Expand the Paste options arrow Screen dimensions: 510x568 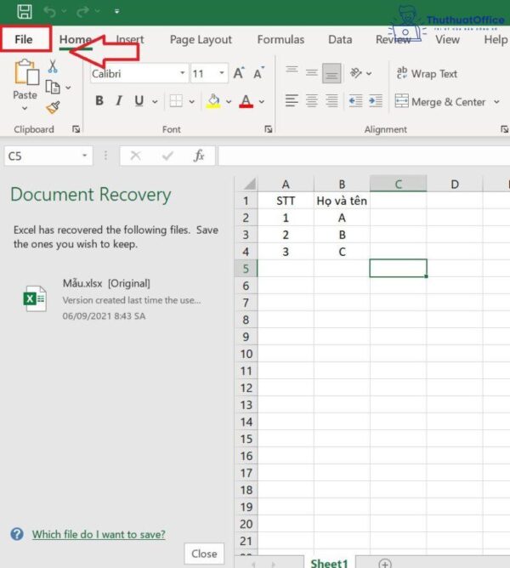(x=25, y=108)
